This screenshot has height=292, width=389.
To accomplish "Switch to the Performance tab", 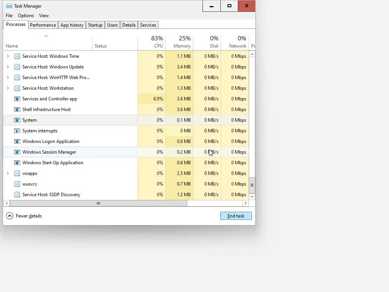I will (43, 25).
